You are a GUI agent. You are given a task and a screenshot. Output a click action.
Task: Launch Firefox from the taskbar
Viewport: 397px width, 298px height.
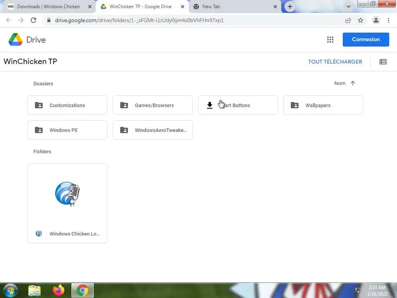(x=59, y=290)
